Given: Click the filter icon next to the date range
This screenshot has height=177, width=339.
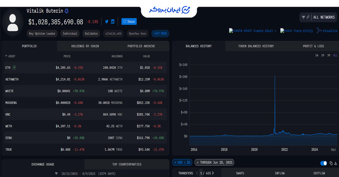Looking at the screenshot, I should [x=56, y=174].
